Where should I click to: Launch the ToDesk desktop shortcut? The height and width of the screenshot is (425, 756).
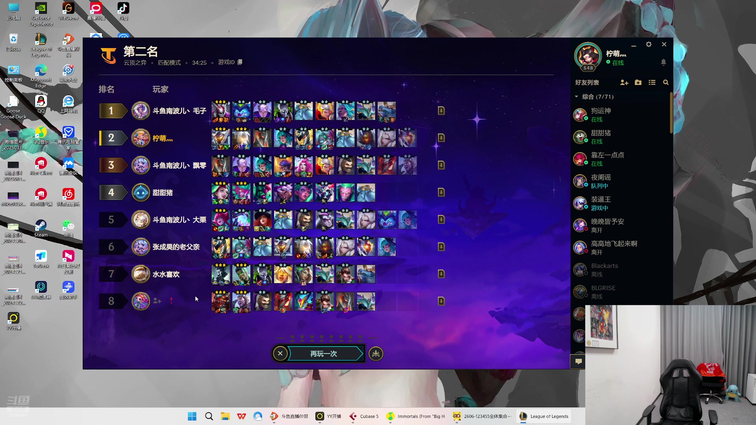click(x=41, y=259)
